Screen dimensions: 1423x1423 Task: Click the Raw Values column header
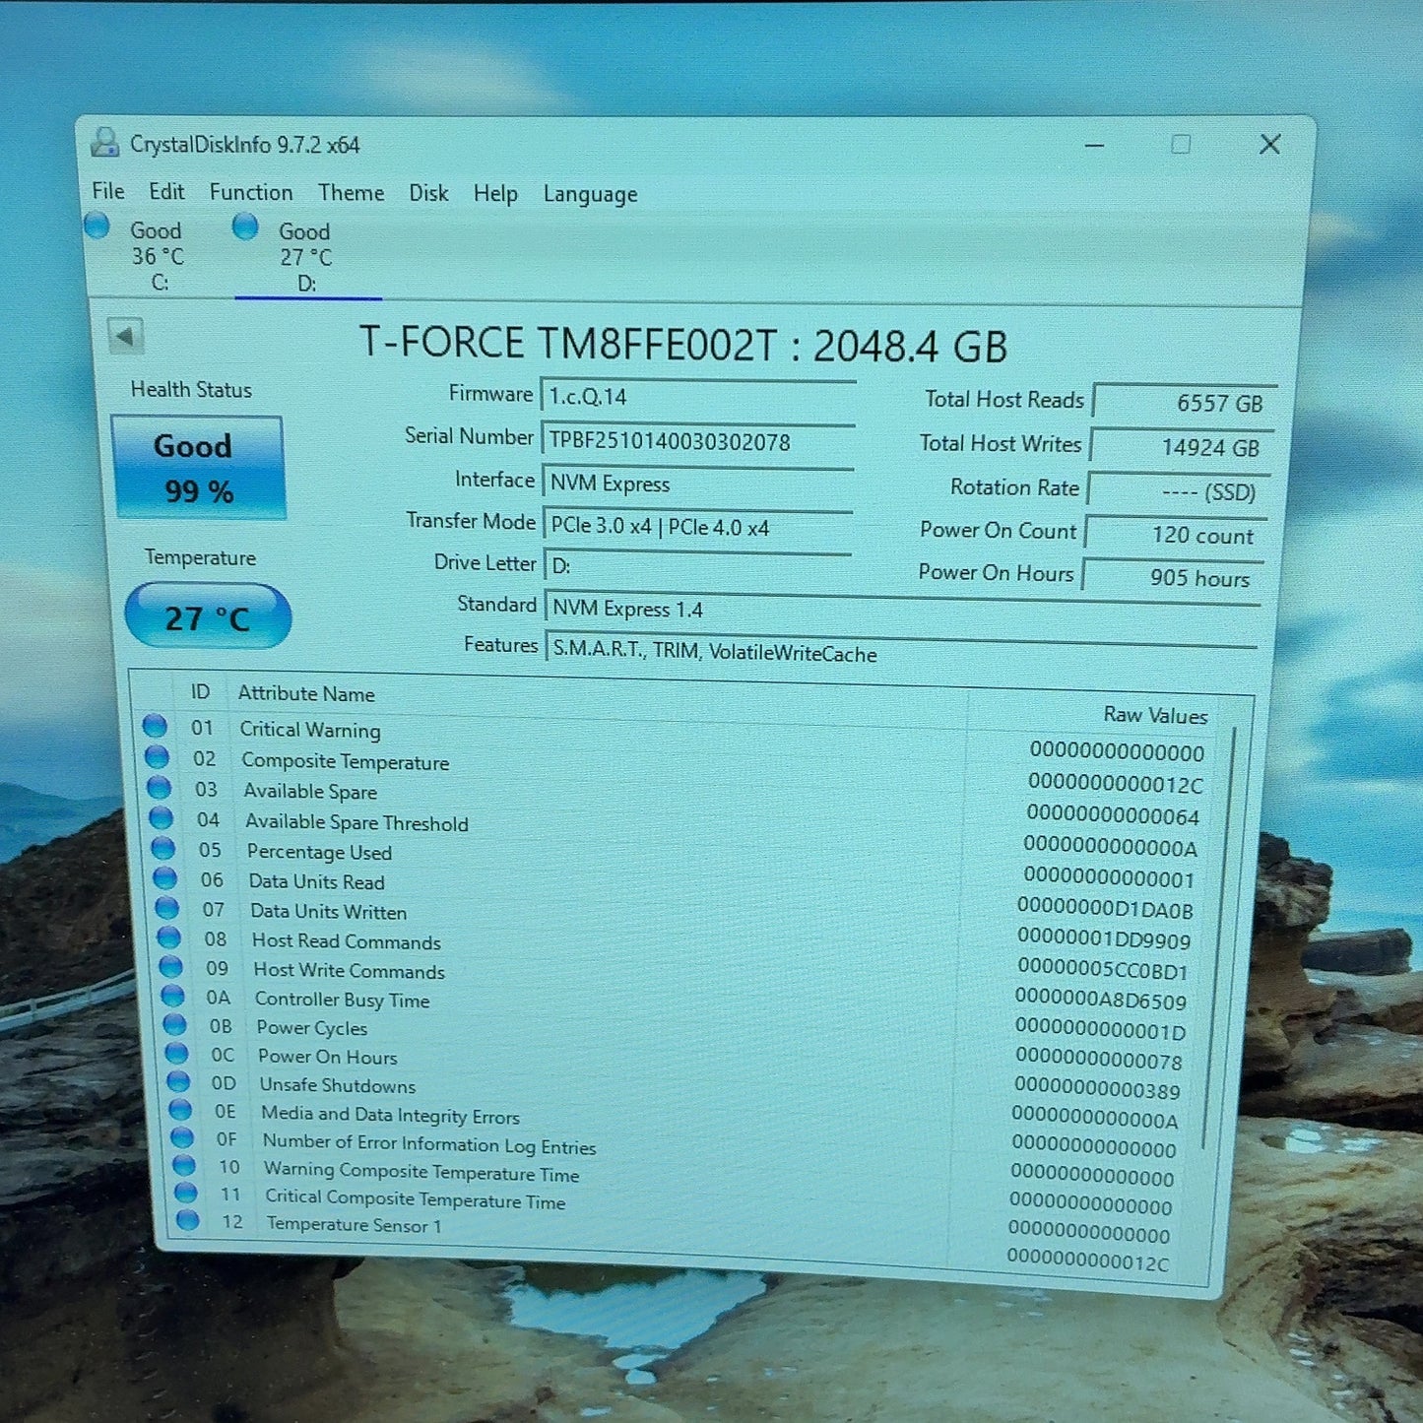point(1155,715)
